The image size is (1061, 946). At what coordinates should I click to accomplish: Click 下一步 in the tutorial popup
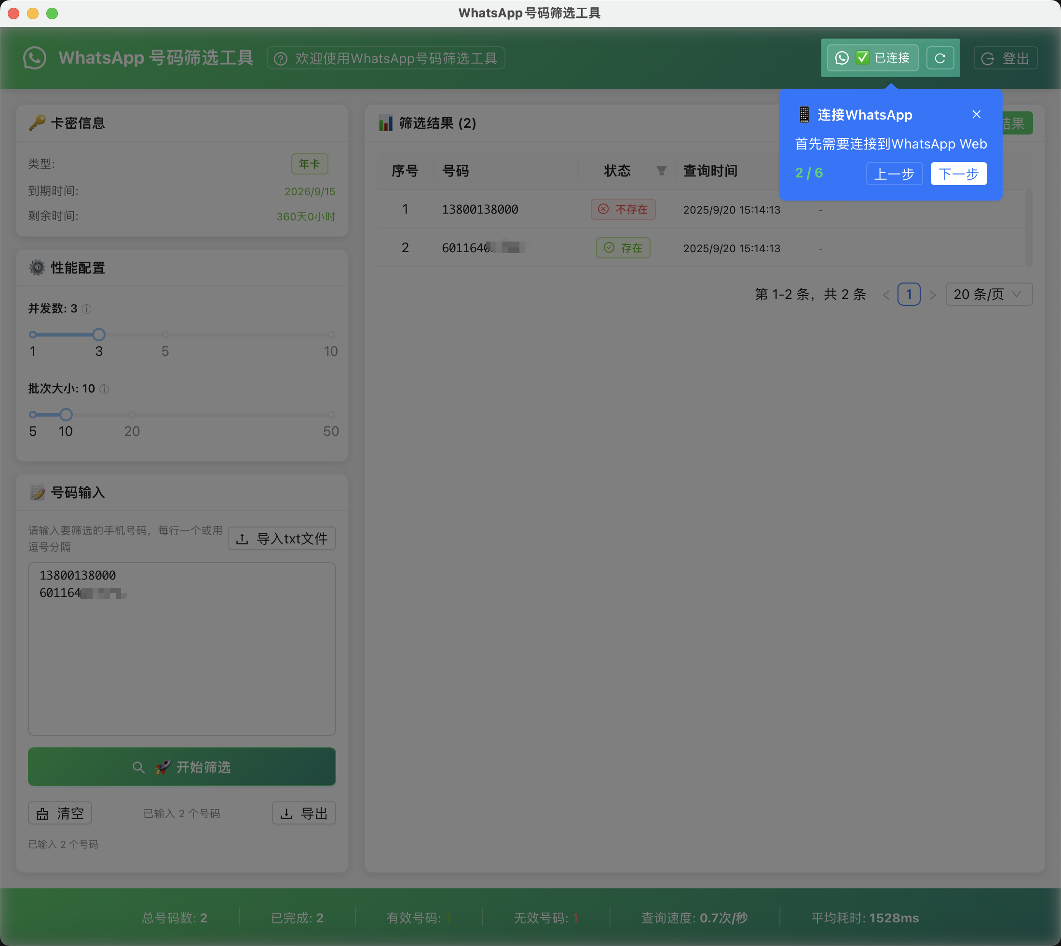tap(958, 174)
